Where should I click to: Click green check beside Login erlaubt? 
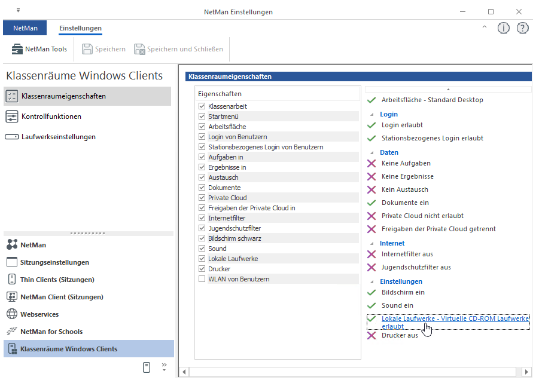pyautogui.click(x=371, y=125)
